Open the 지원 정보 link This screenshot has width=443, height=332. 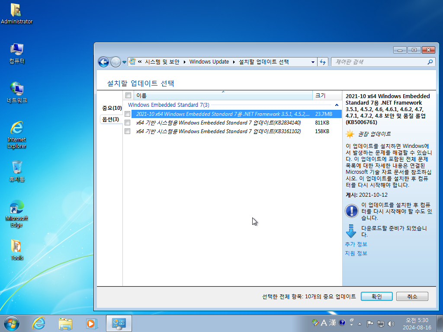[x=356, y=253]
